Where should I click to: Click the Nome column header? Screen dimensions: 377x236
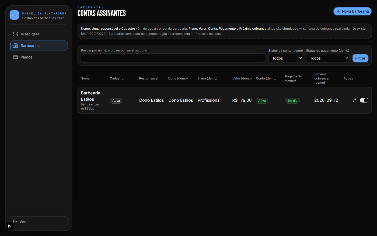point(85,78)
